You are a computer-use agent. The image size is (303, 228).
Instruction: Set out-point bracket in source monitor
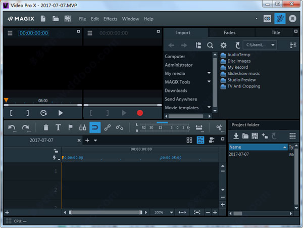point(28,113)
